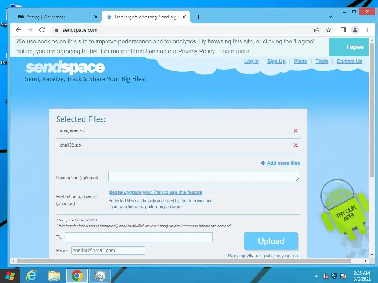Go back using browser back arrow
378x283 pixels.
[18, 30]
